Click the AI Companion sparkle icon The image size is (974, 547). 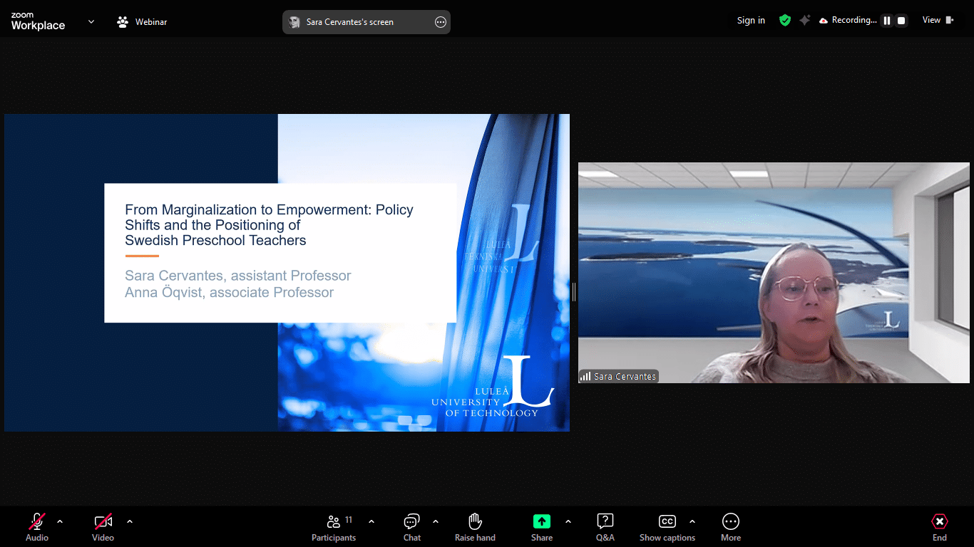point(805,21)
